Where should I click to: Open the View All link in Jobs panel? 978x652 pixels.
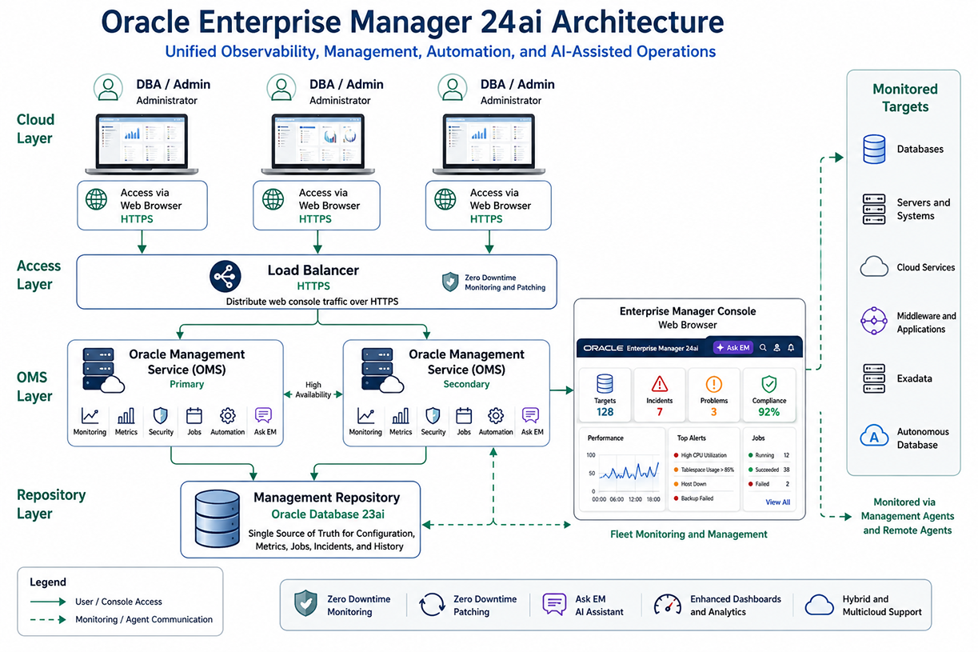777,502
